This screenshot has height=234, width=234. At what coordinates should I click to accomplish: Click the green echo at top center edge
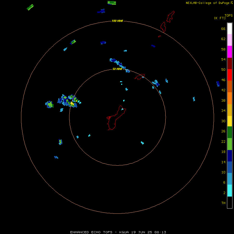tap(112, 3)
